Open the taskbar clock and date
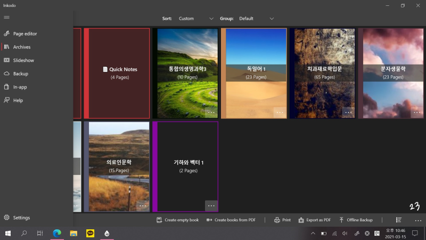This screenshot has height=240, width=426. coord(395,234)
